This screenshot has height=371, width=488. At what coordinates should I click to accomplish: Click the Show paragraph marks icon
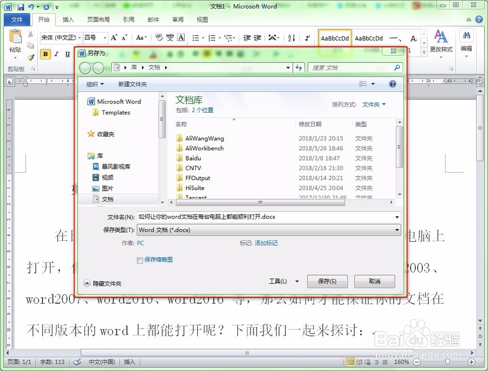pos(307,38)
